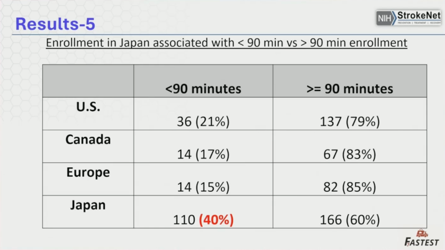The image size is (445, 250).
Task: Select the "<90 minutes" column header
Action: tap(203, 88)
